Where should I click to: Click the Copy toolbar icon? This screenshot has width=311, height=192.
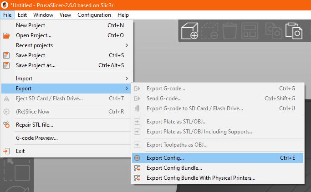(x=274, y=31)
